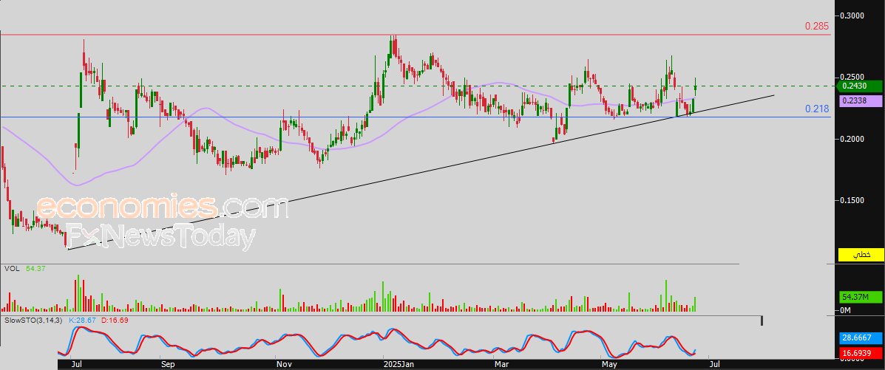Click the Jul axis label following May
This screenshot has width=885, height=370.
[714, 365]
